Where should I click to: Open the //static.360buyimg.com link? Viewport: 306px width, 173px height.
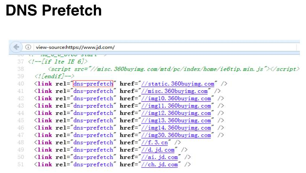177,84
